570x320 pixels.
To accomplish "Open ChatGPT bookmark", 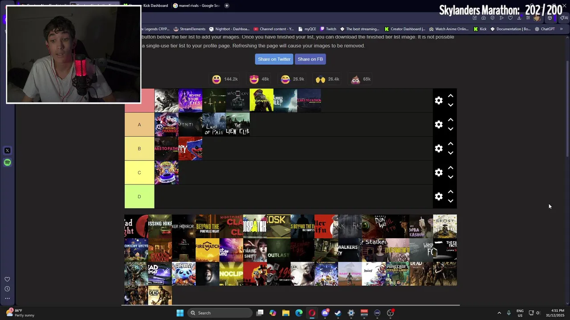I will pos(545,29).
